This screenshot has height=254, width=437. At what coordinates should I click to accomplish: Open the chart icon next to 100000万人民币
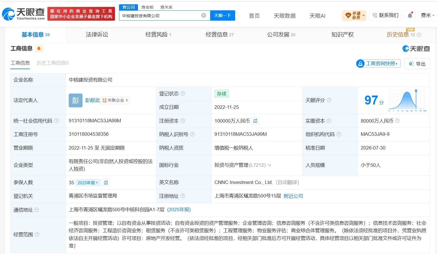255,121
